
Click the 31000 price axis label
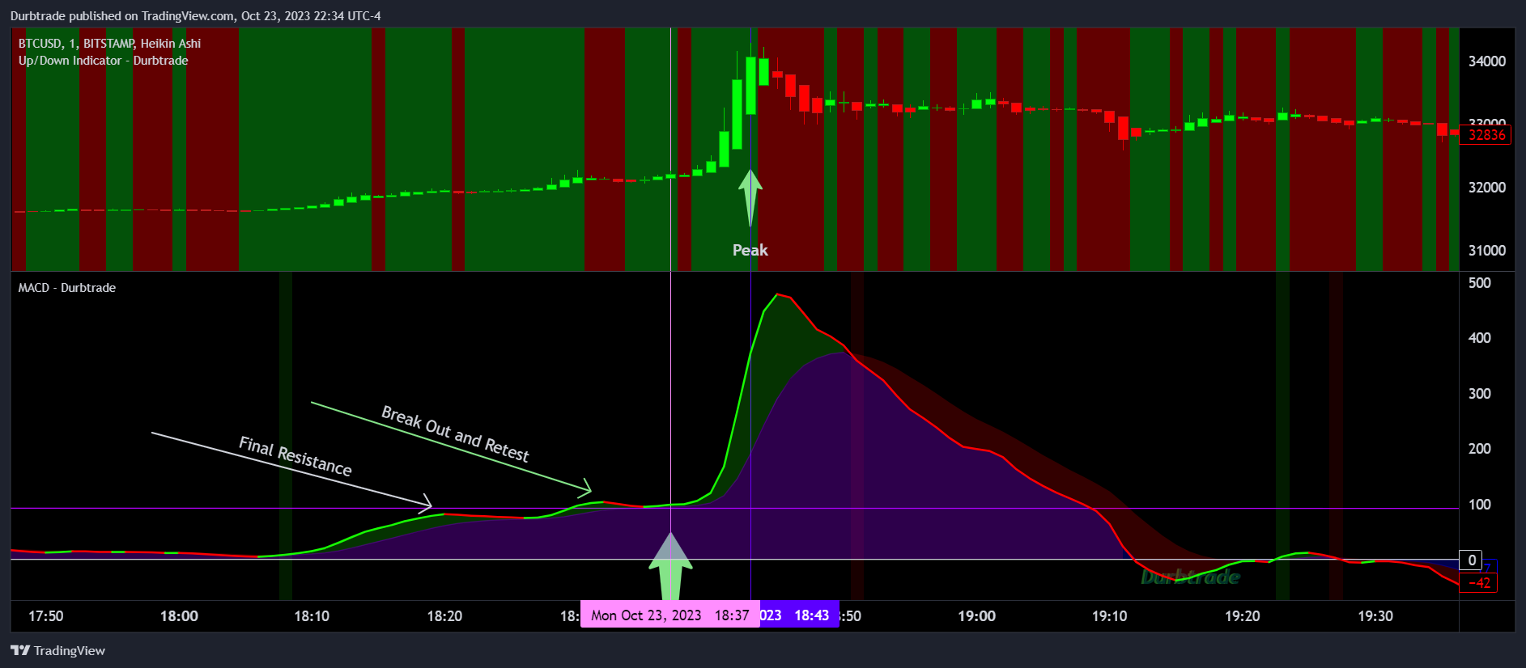point(1487,251)
